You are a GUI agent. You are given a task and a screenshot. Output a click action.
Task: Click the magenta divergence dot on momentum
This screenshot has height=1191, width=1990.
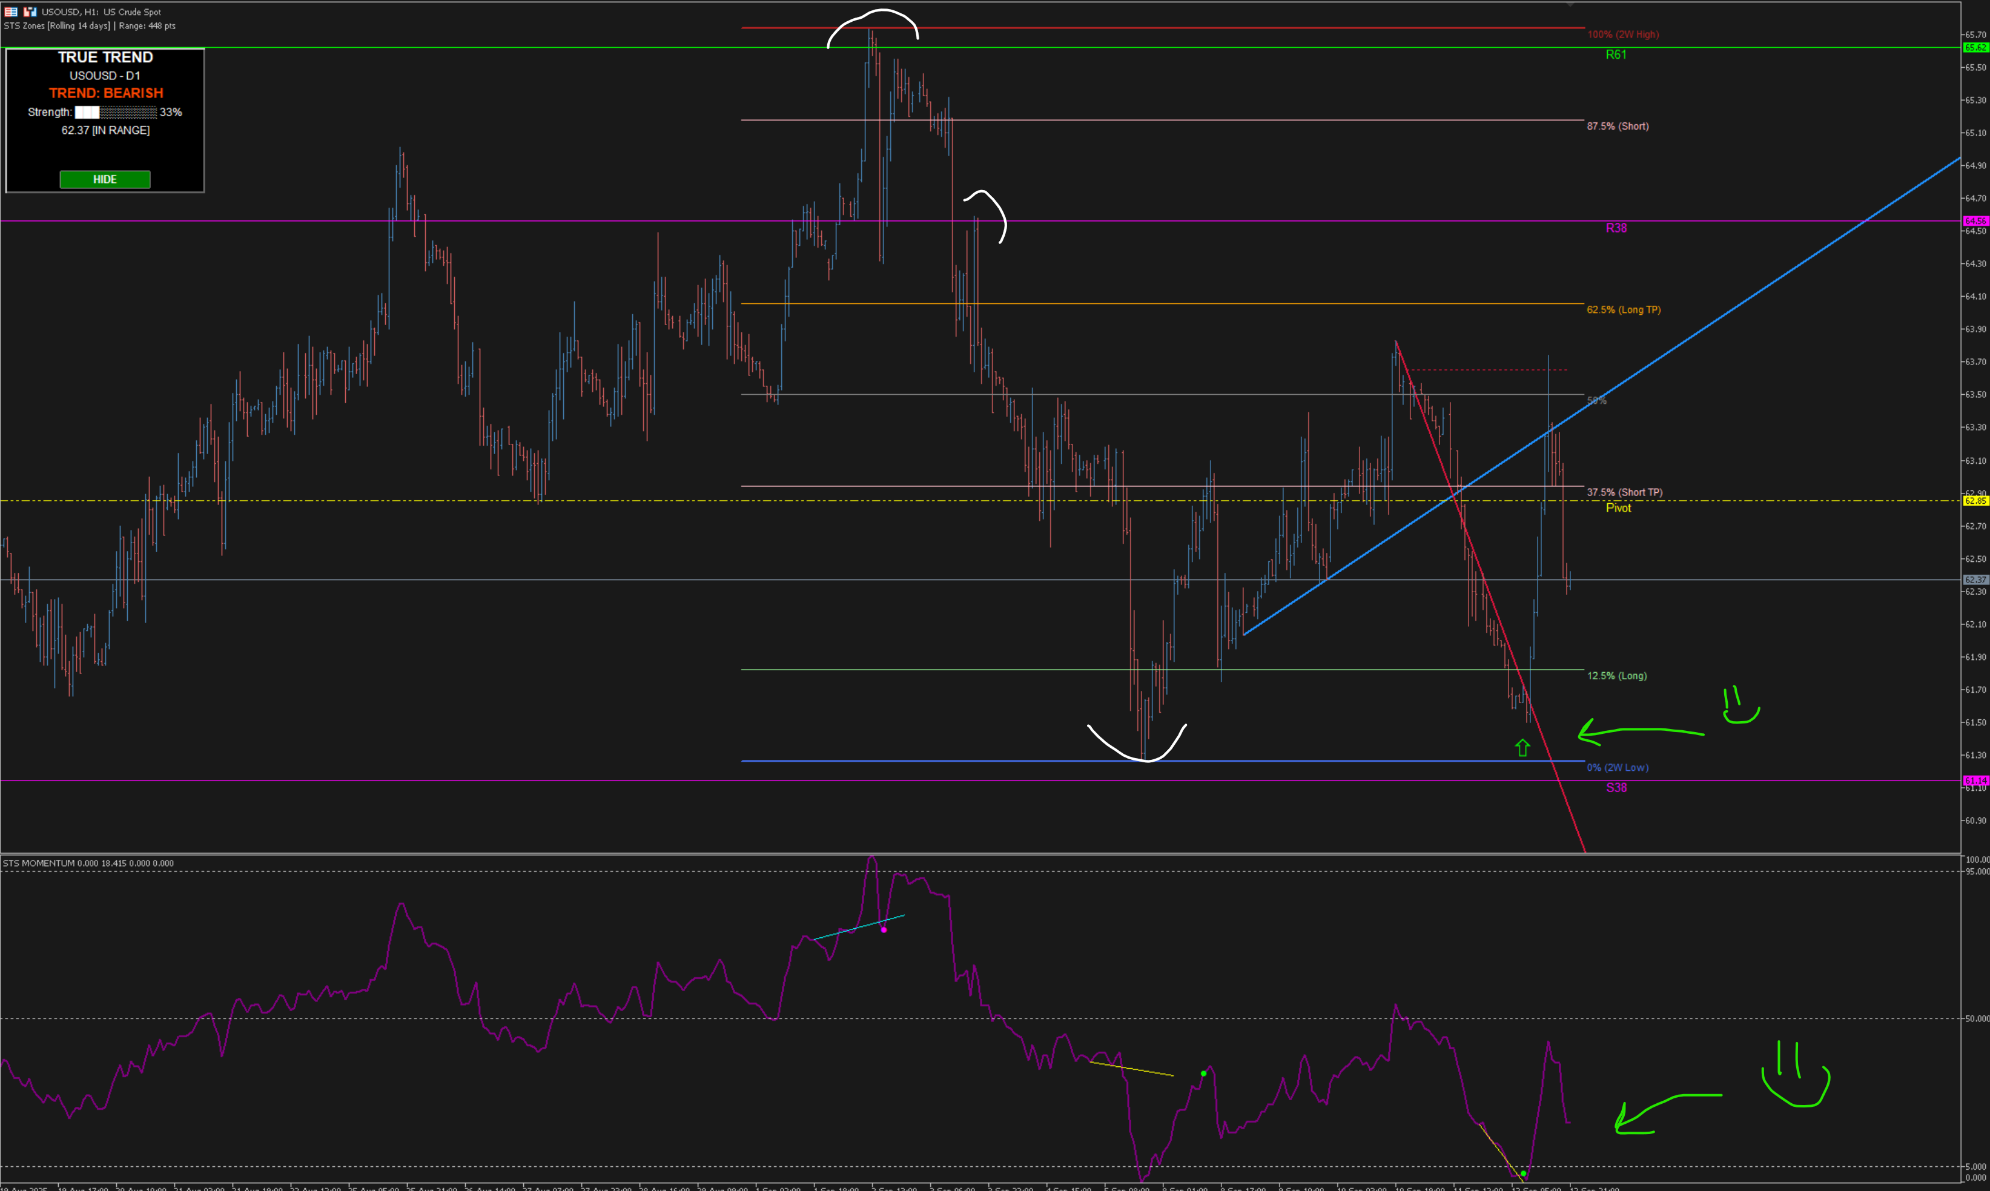click(x=884, y=929)
